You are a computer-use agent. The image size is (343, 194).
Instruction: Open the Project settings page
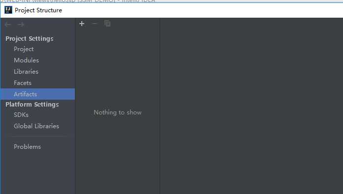tap(24, 49)
